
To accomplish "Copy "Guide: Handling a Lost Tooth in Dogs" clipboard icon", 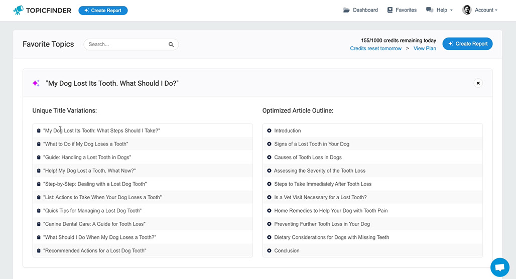I will tap(39, 157).
